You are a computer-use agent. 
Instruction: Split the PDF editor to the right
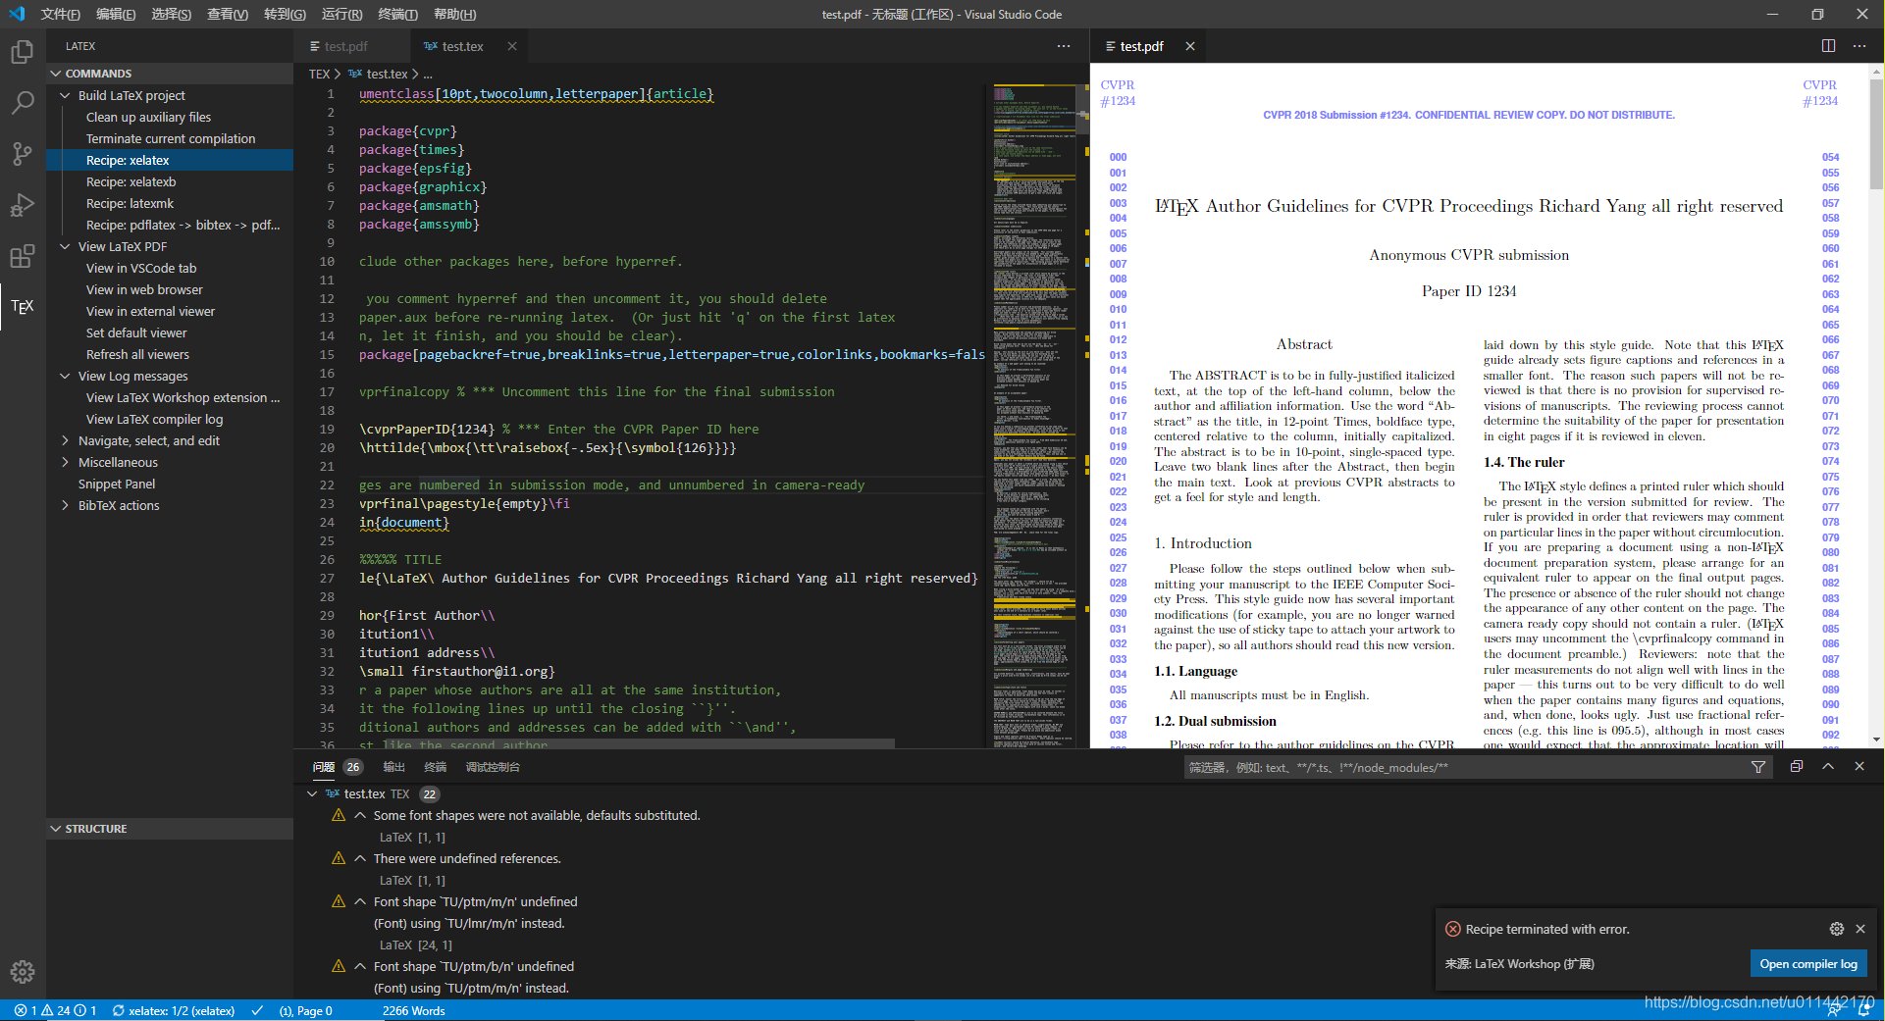pyautogui.click(x=1829, y=46)
